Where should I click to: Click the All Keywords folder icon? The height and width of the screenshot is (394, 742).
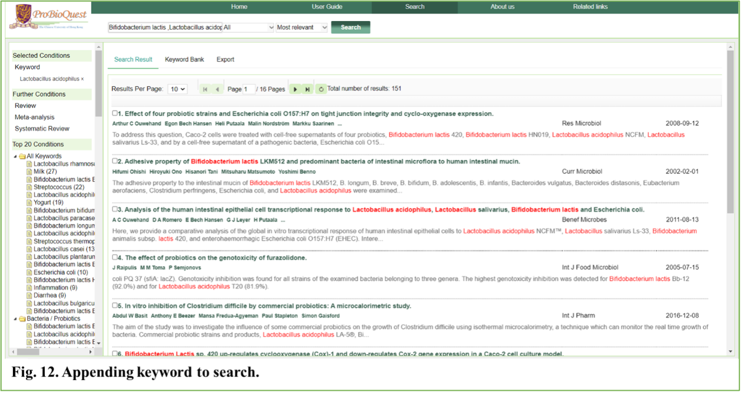click(x=23, y=157)
